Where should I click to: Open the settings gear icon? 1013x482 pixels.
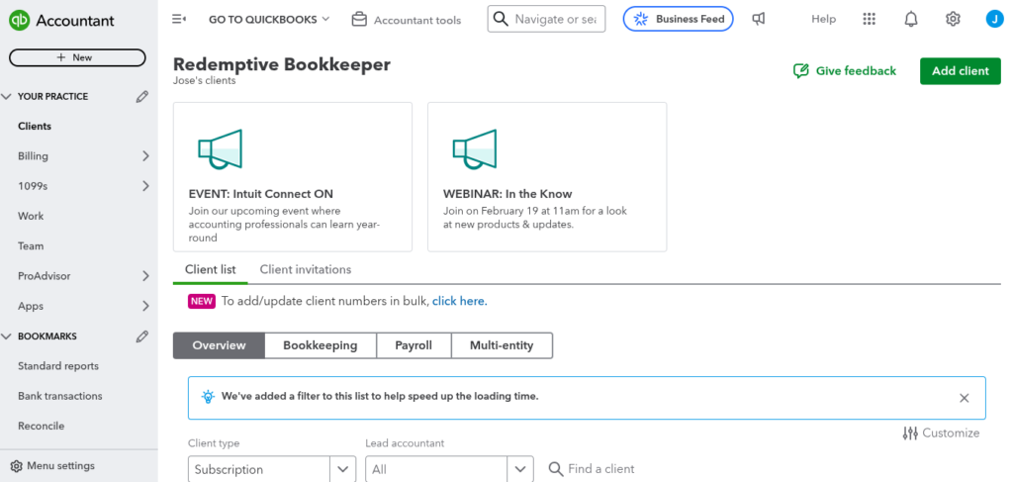953,20
